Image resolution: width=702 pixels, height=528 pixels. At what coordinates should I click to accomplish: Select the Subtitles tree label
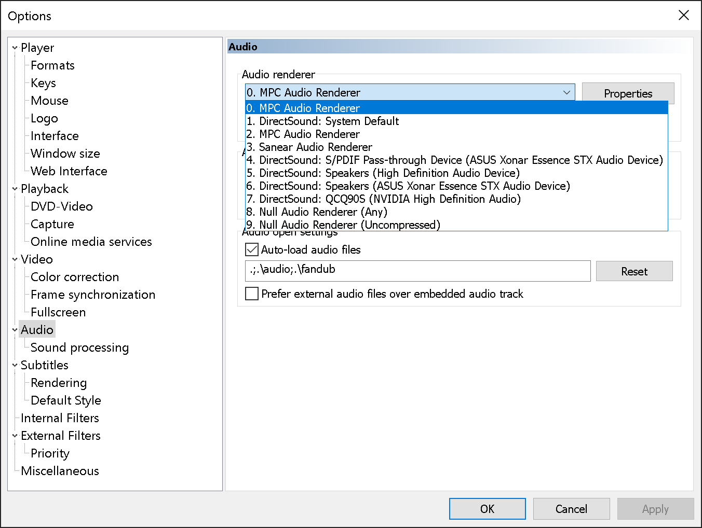pyautogui.click(x=45, y=365)
